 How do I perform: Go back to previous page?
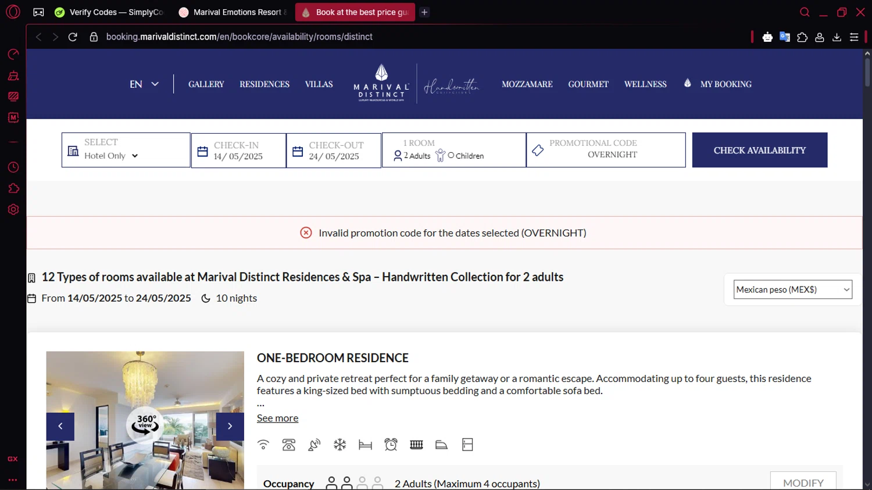click(x=38, y=37)
